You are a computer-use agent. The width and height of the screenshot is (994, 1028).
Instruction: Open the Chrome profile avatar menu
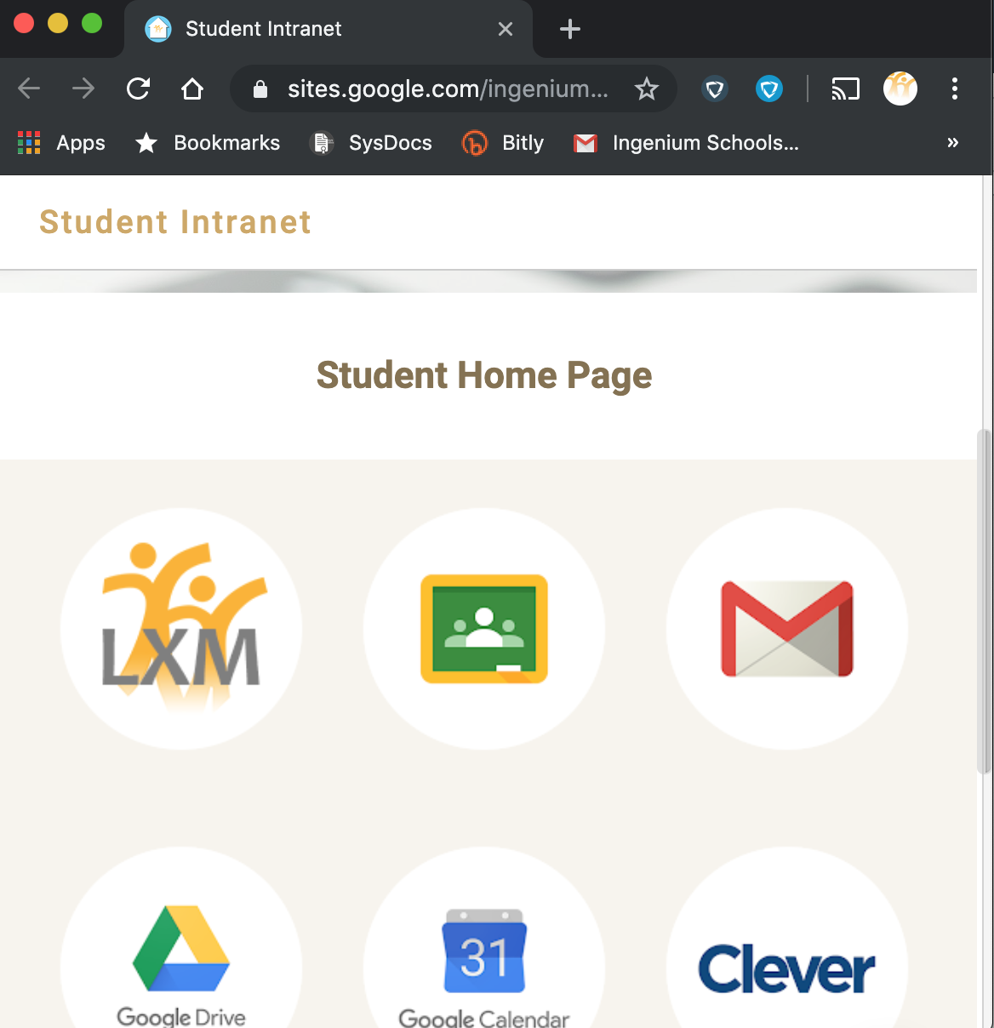pyautogui.click(x=900, y=89)
